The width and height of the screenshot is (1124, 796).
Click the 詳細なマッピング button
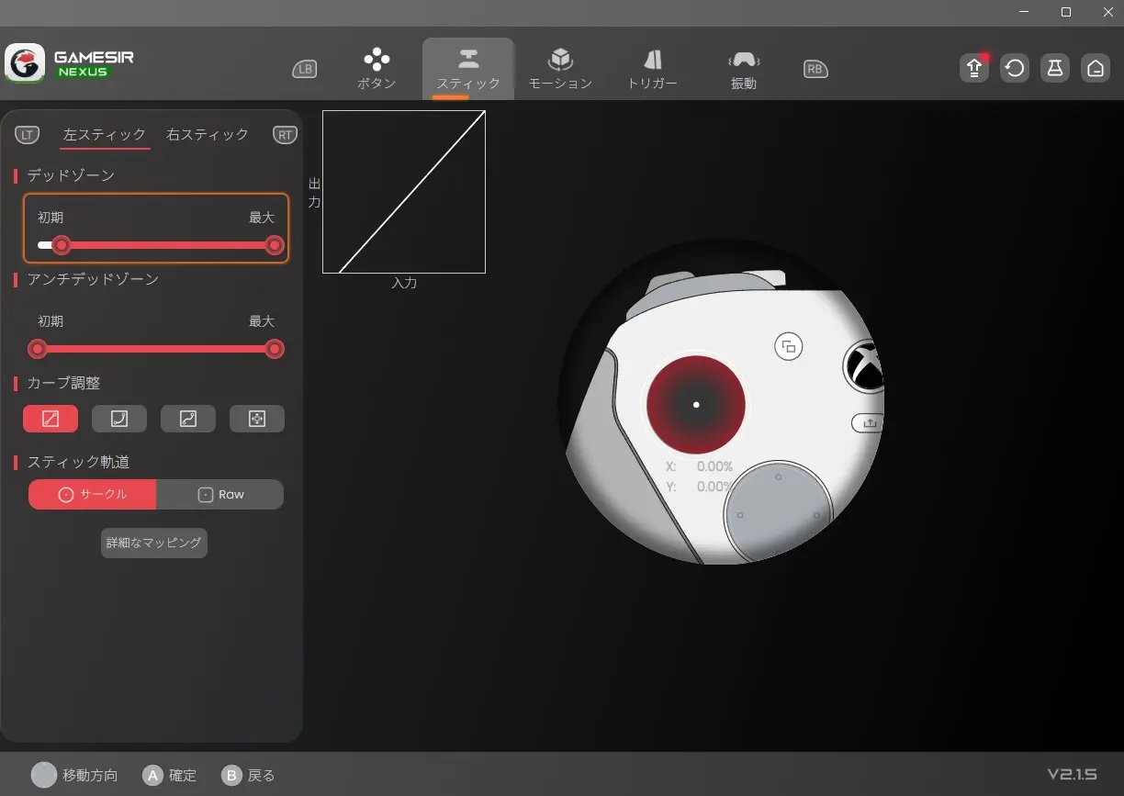pyautogui.click(x=154, y=543)
